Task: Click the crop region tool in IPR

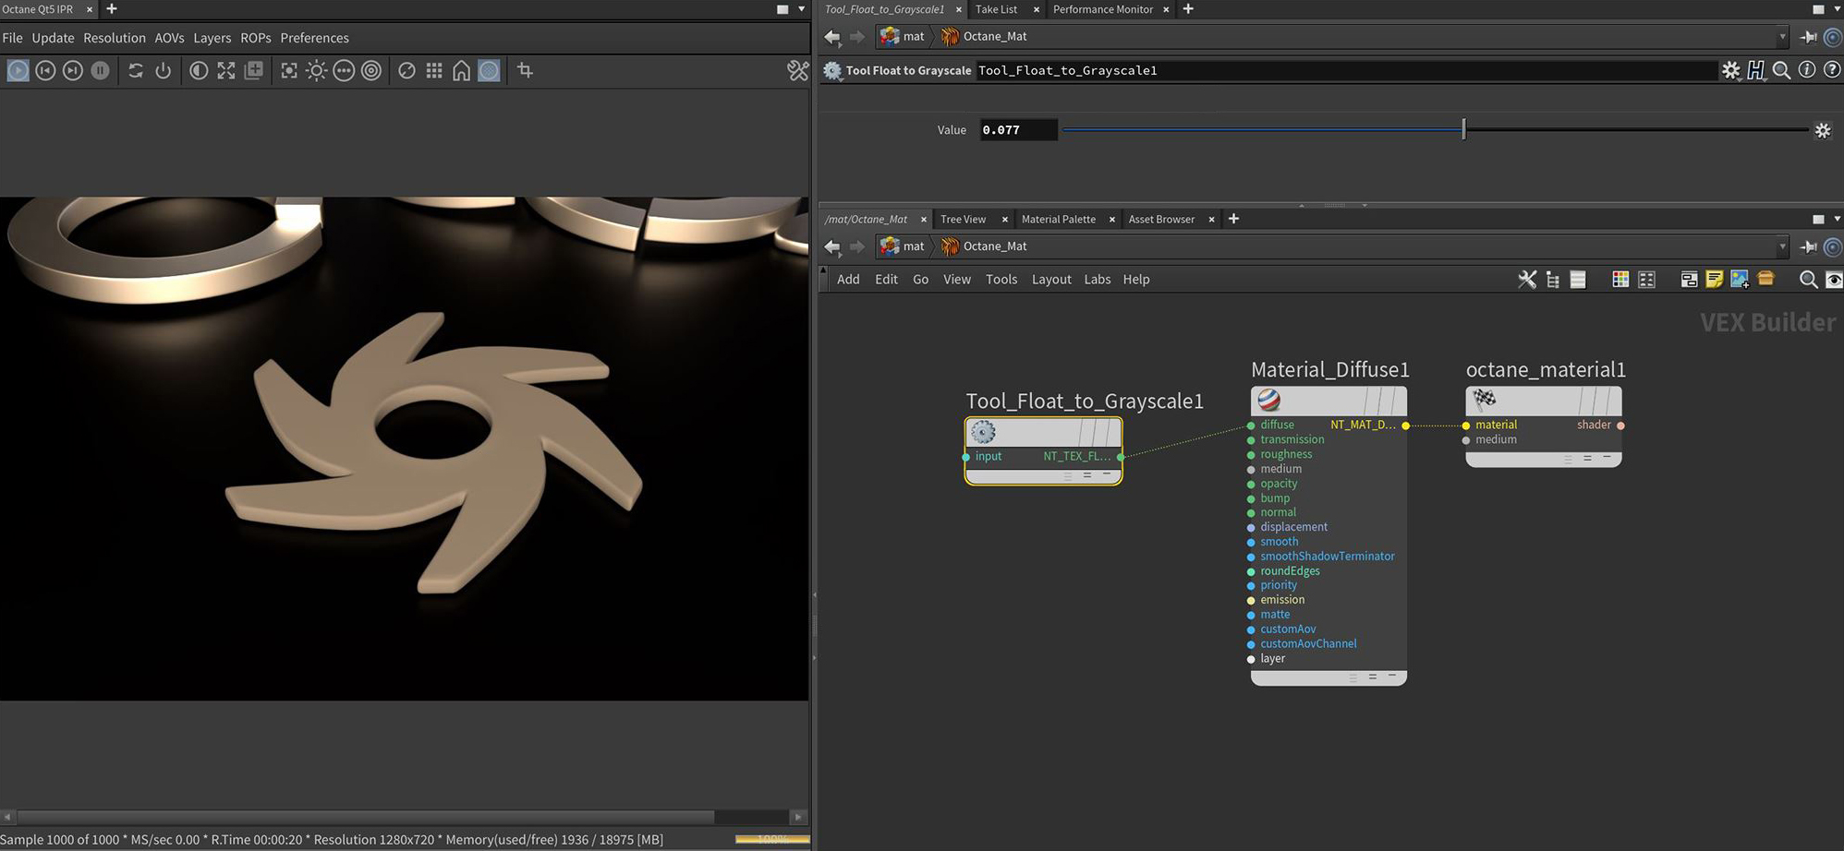Action: [x=525, y=71]
